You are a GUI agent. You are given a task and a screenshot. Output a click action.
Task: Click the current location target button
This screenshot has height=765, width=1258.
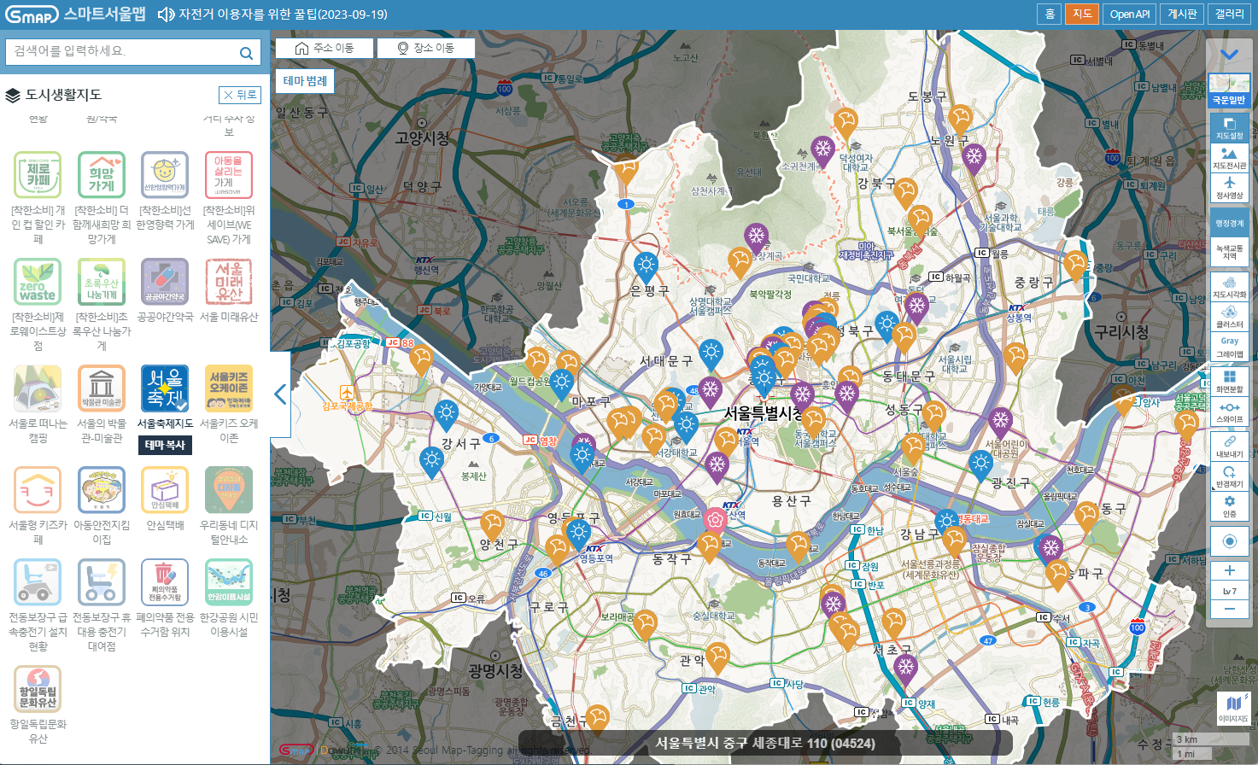tap(1229, 541)
